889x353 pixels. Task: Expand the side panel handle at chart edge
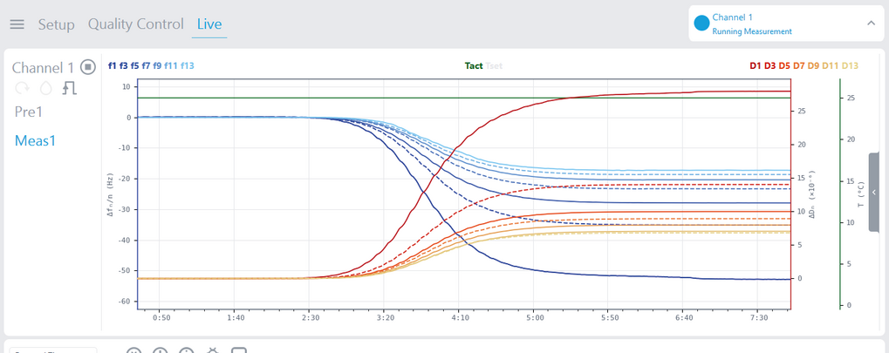pos(873,192)
